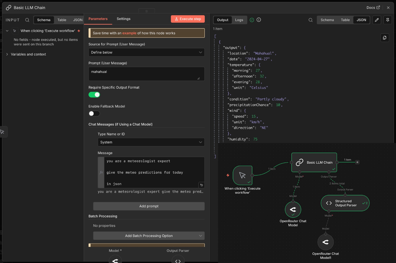Click the expression reset icon in Message field

[201, 185]
